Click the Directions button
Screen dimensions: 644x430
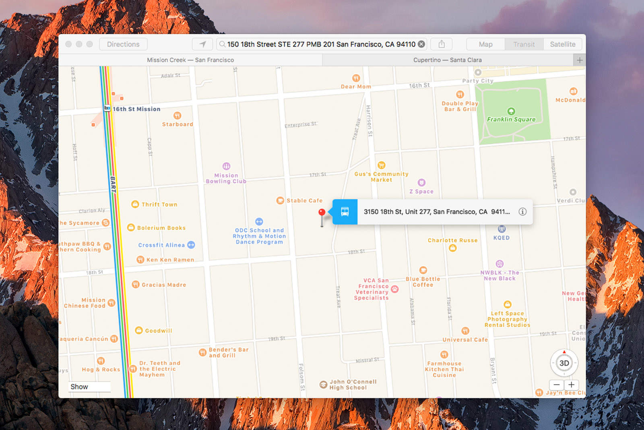(x=123, y=44)
